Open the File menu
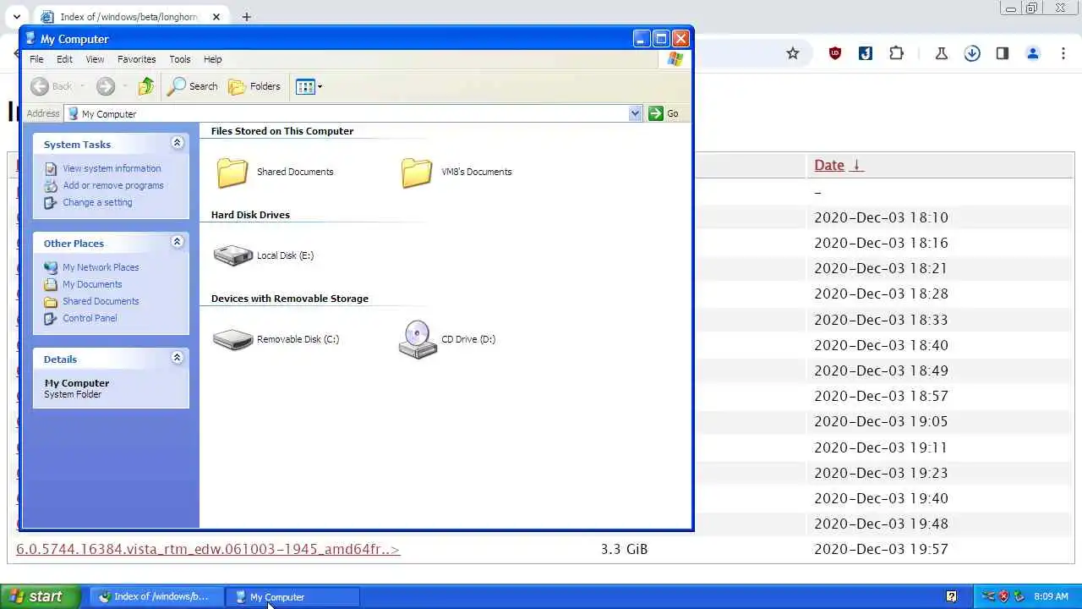The width and height of the screenshot is (1082, 609). click(36, 59)
